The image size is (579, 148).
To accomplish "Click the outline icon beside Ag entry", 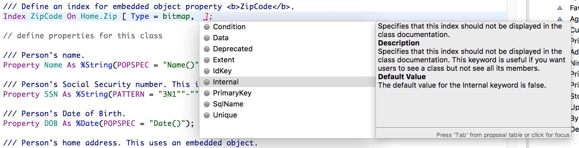I will (x=560, y=19).
